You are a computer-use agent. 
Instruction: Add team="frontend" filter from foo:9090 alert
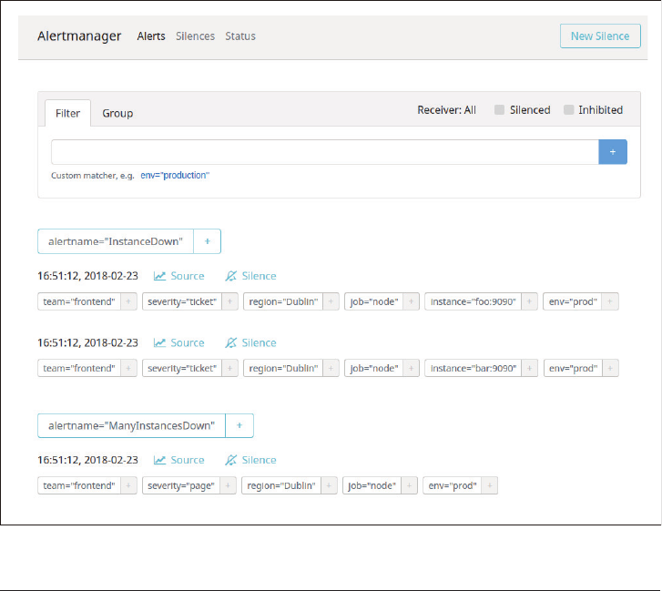pyautogui.click(x=128, y=301)
